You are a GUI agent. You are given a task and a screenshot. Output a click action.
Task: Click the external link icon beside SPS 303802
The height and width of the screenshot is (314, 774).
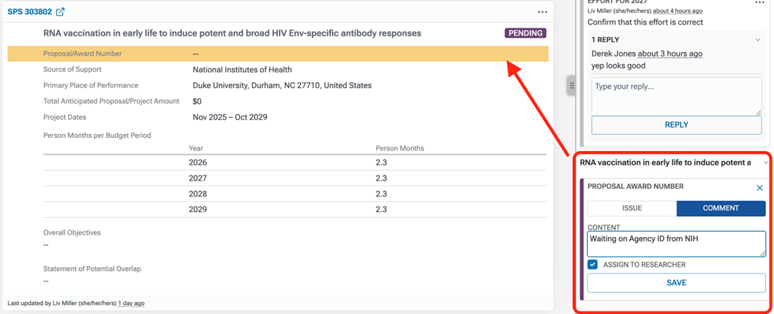coord(61,12)
